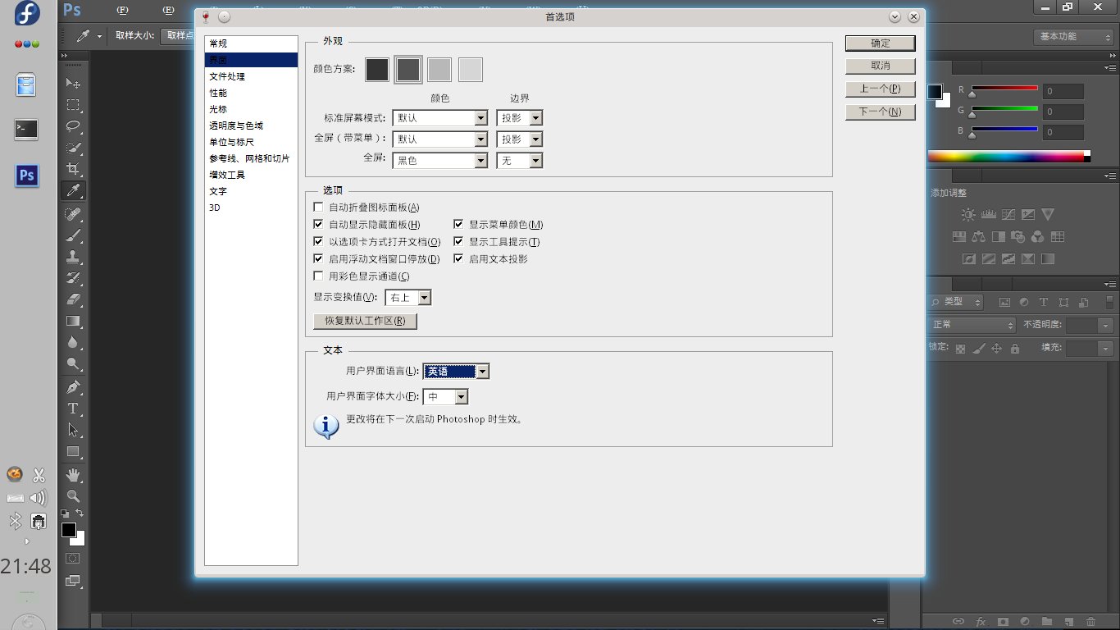Viewport: 1120px width, 630px height.
Task: Select the Lasso tool
Action: point(73,126)
